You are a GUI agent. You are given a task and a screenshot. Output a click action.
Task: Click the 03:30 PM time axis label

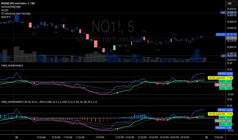(185, 137)
